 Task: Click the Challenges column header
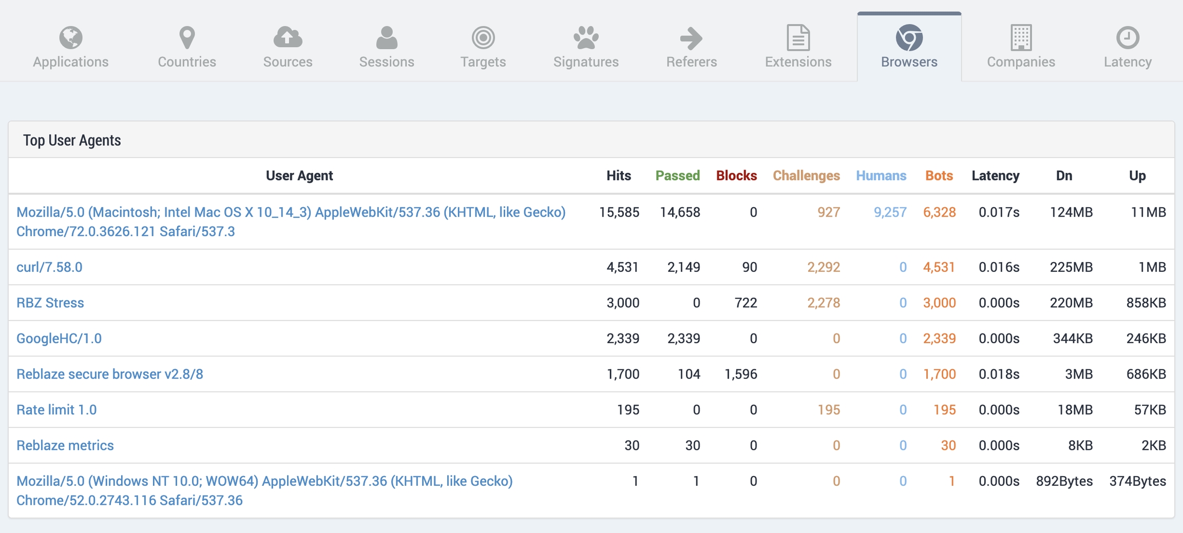point(806,175)
